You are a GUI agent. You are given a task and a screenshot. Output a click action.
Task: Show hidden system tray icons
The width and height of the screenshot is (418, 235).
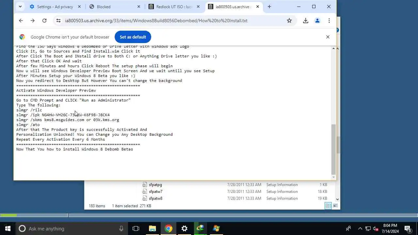tap(360, 228)
